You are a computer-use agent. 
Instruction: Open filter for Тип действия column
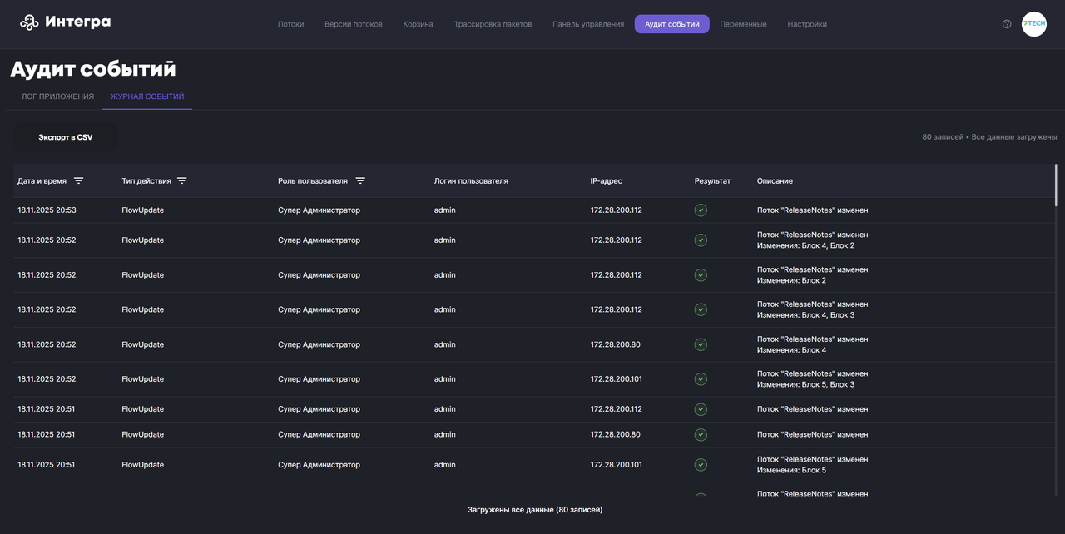point(182,180)
